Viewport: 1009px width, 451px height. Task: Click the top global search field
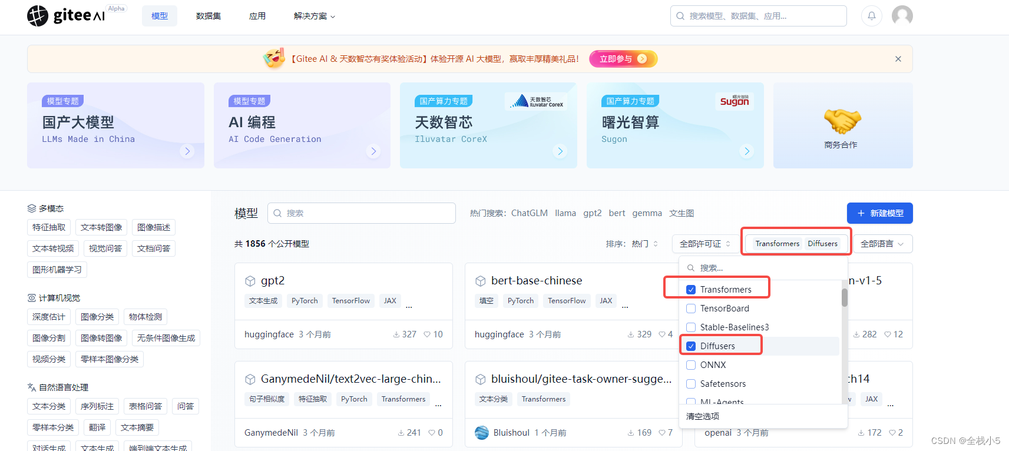coord(759,16)
